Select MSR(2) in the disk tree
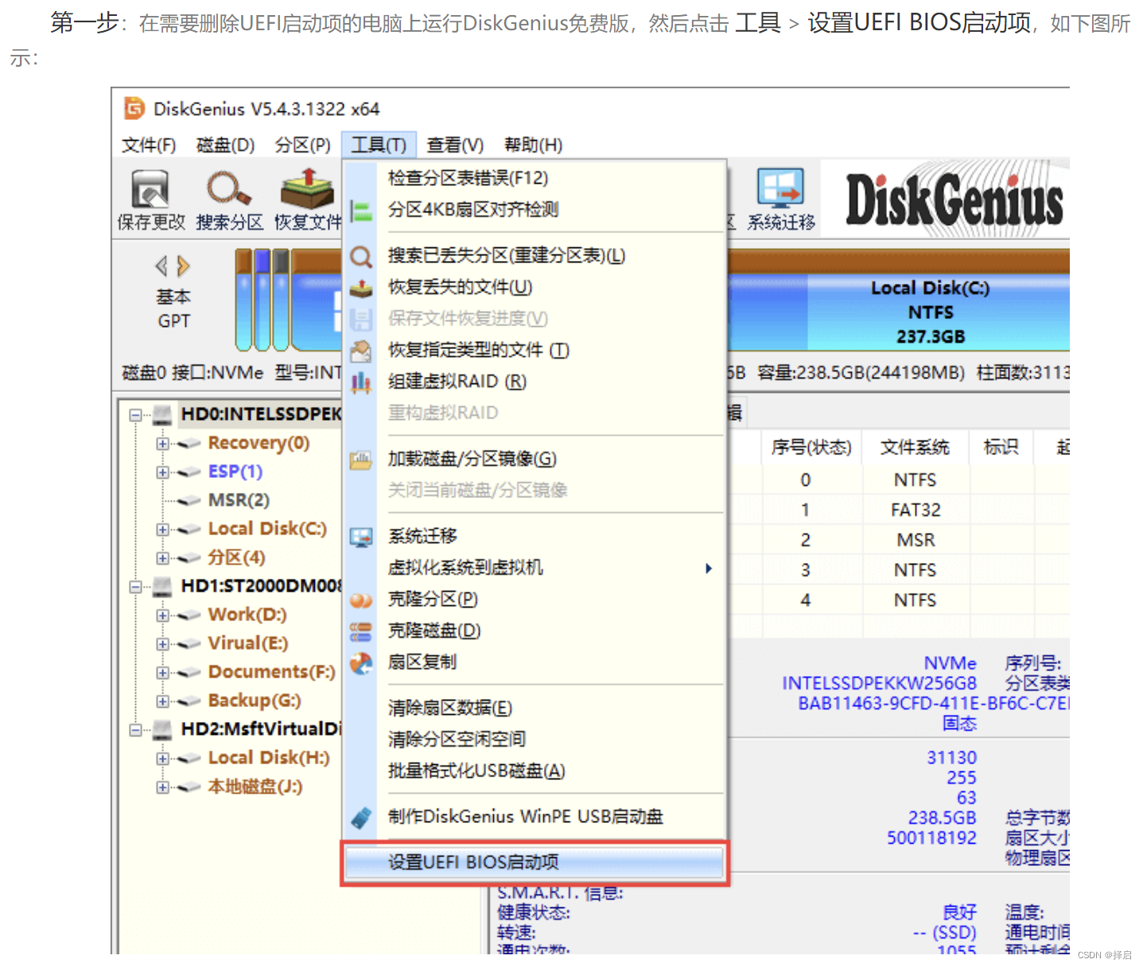Image resolution: width=1143 pixels, height=967 pixels. point(239,500)
